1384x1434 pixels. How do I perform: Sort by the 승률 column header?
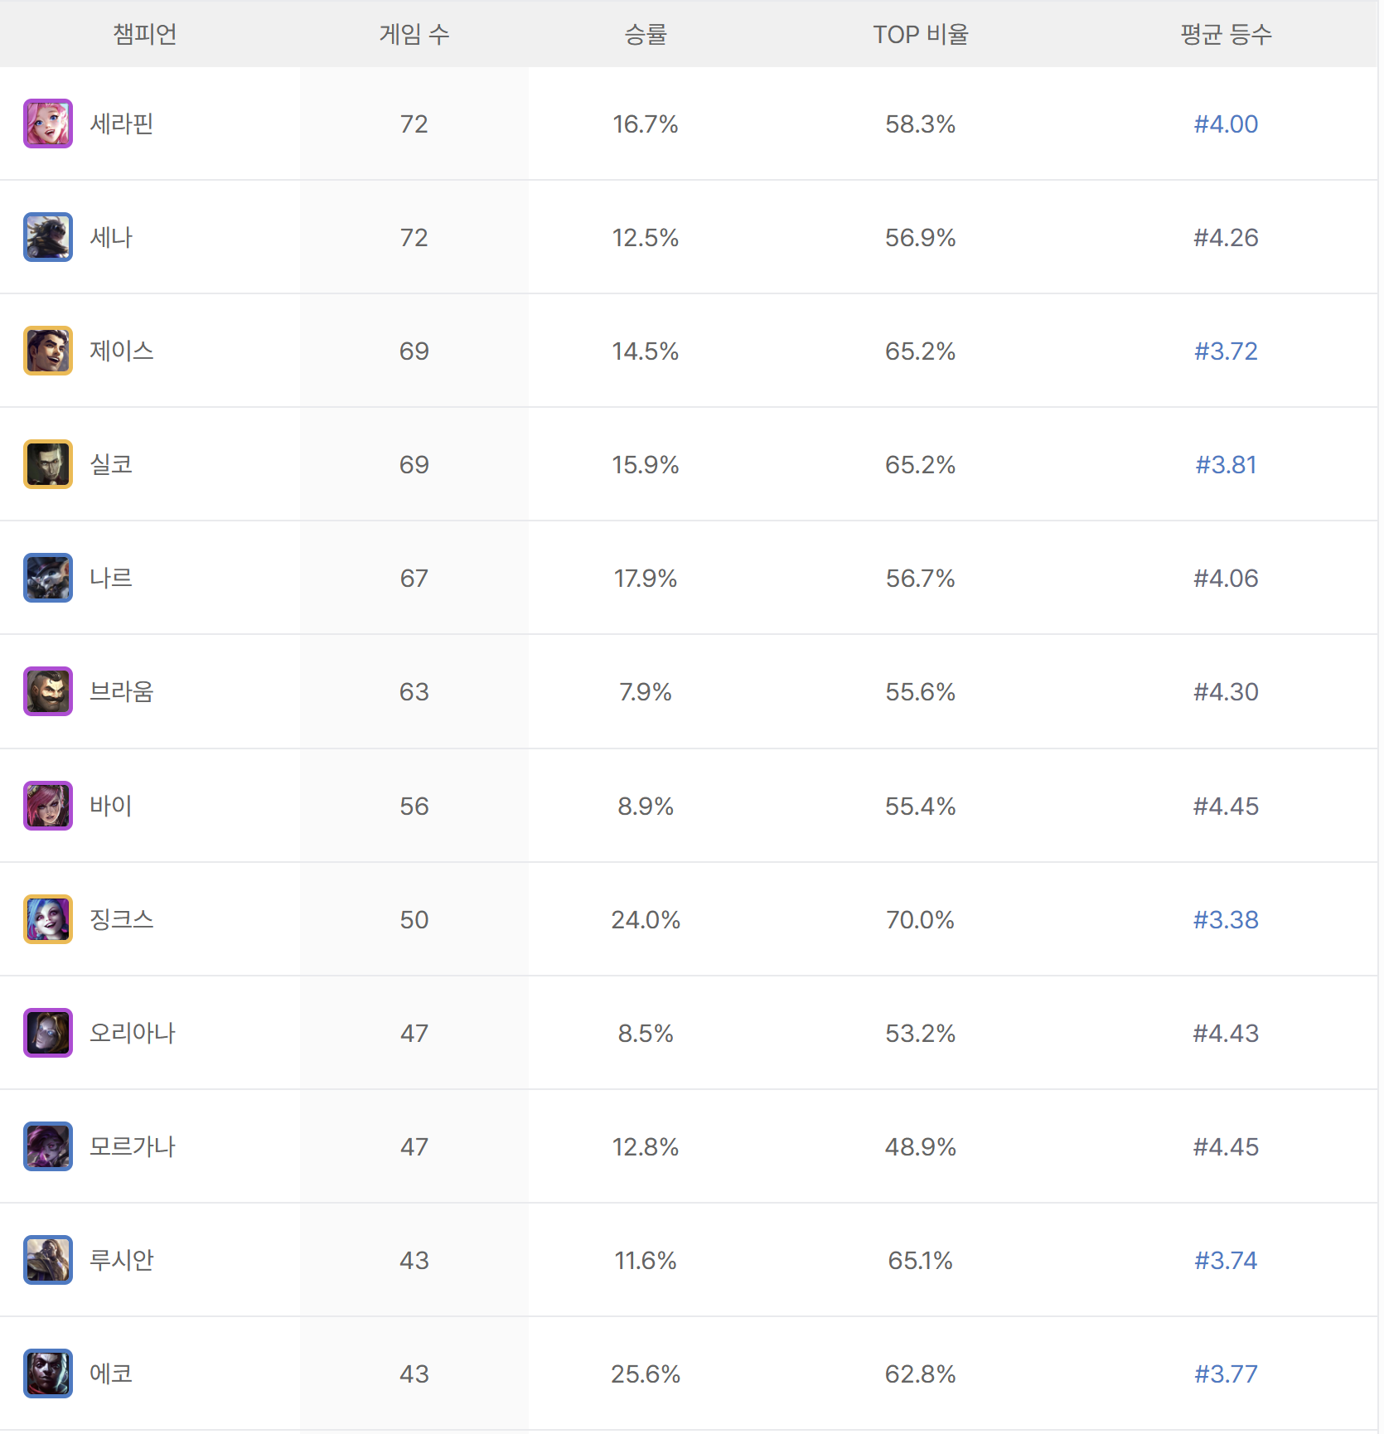pyautogui.click(x=646, y=34)
